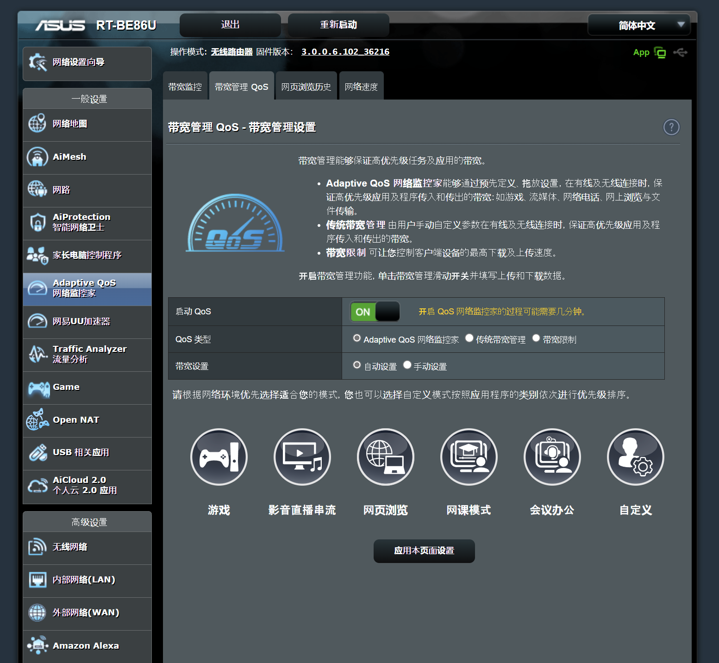
Task: Click the 影音直播串流 mode label
Action: coord(302,510)
